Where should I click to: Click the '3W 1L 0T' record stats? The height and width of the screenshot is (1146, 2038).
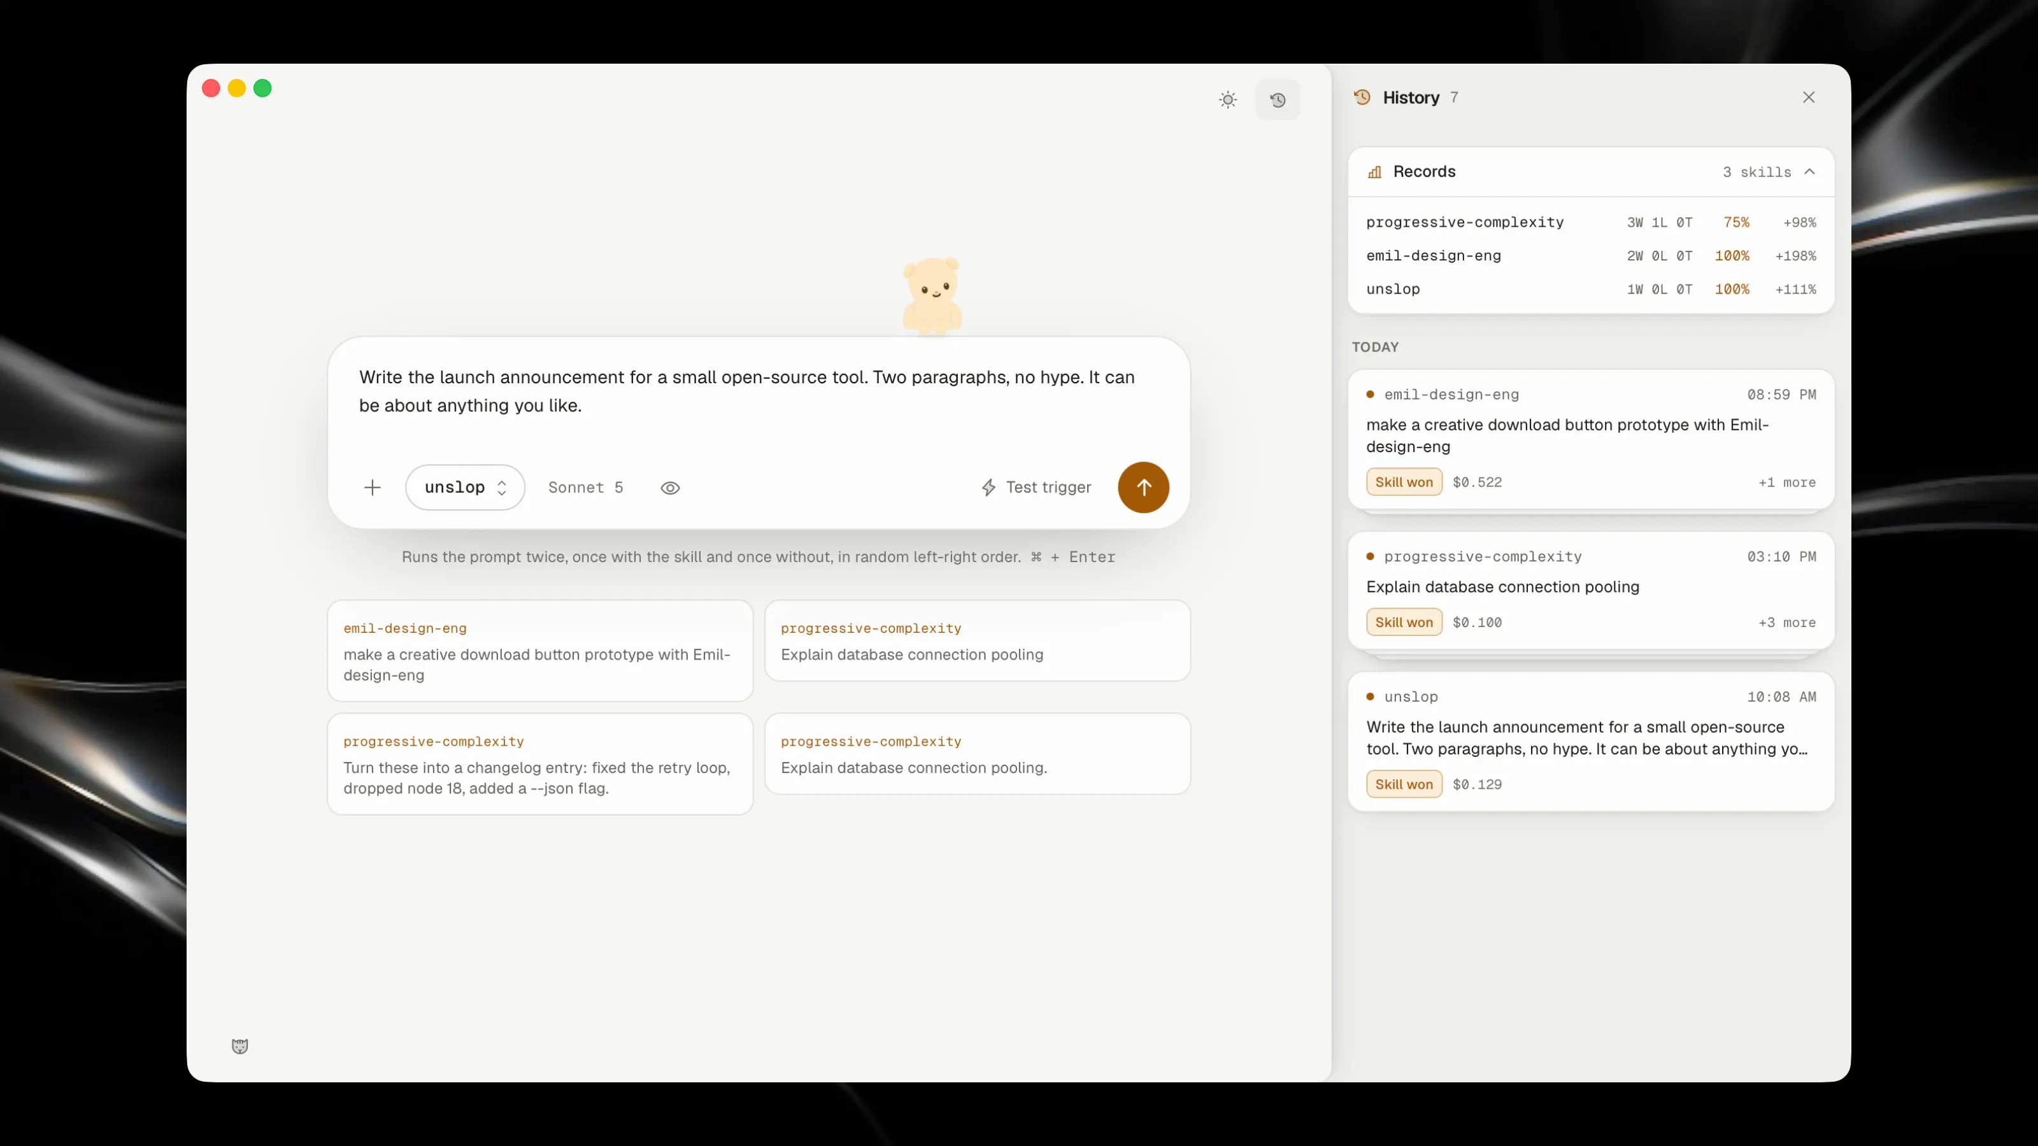point(1659,222)
